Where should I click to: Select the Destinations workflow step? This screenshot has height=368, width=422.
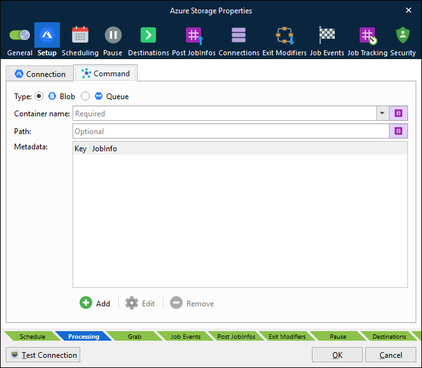[389, 336]
